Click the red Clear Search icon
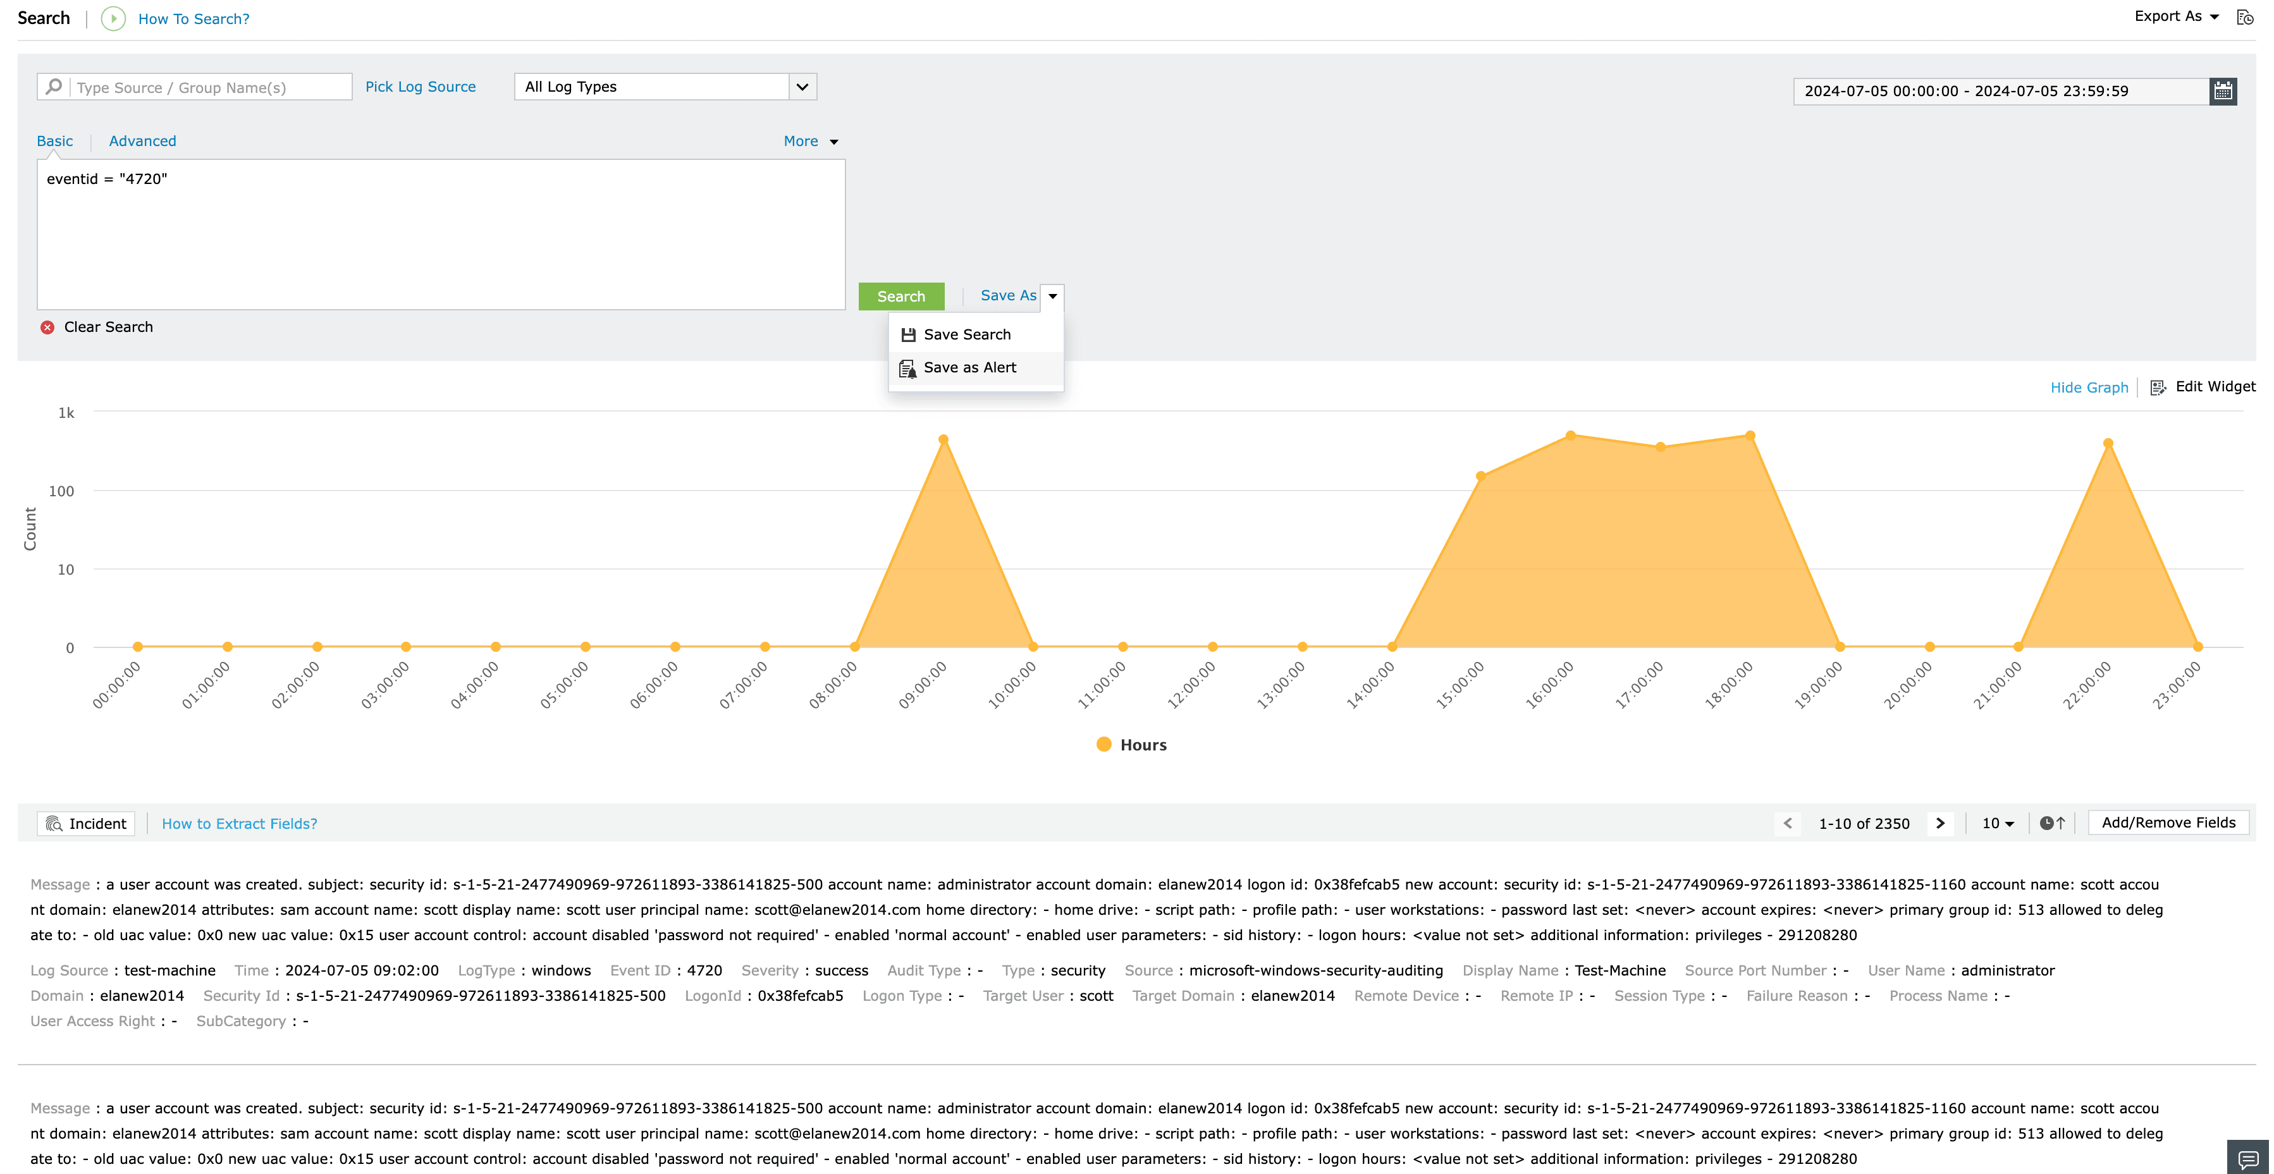 click(47, 327)
